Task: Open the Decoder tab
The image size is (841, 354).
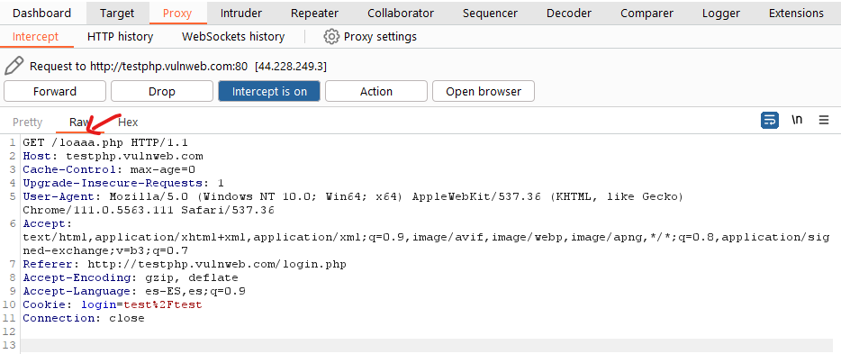Action: pos(569,13)
